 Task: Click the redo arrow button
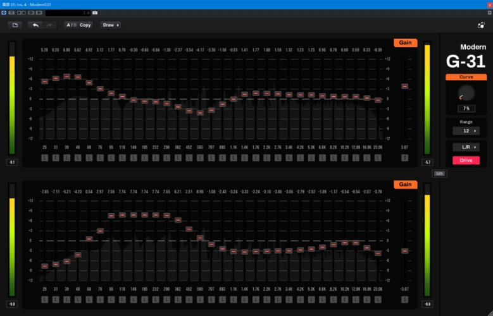pyautogui.click(x=50, y=25)
